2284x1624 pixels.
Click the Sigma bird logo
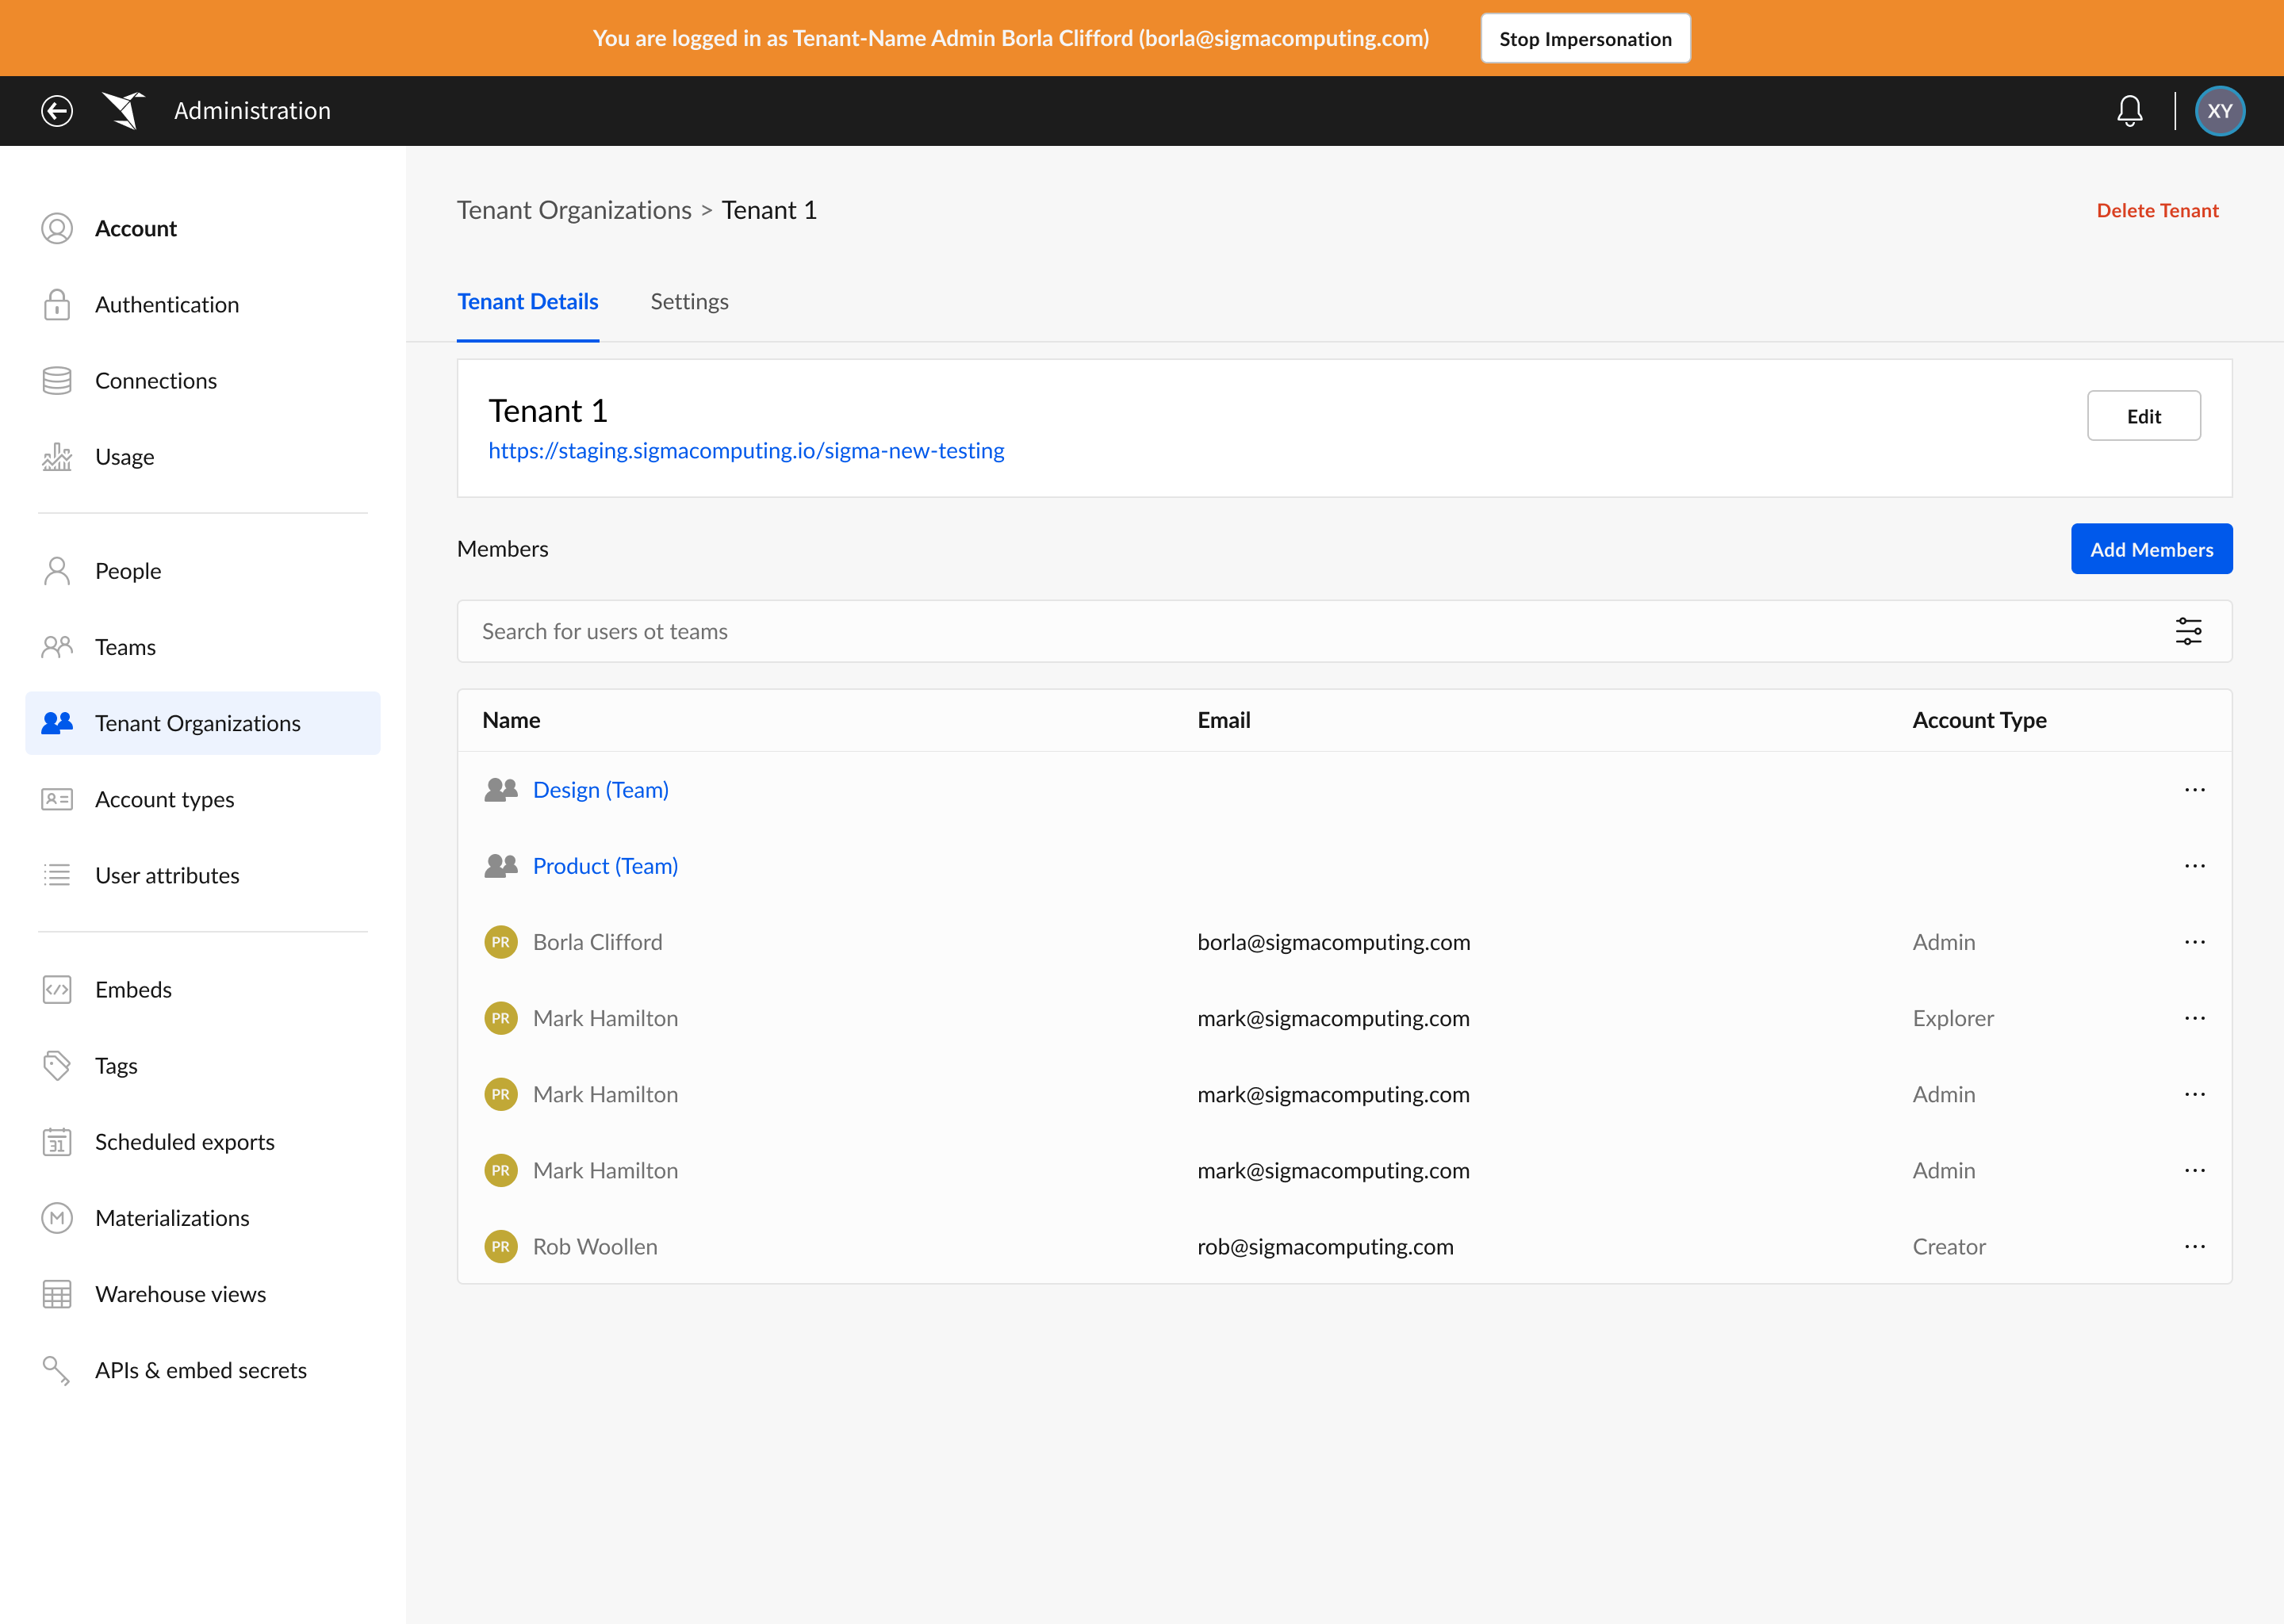pyautogui.click(x=124, y=111)
